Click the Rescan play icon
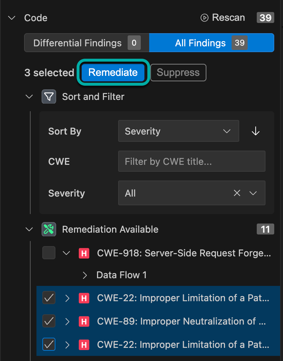 [204, 18]
